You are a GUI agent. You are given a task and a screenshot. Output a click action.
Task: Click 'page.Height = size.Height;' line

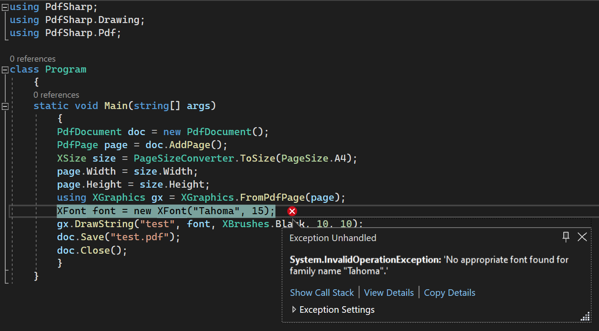[x=133, y=185]
